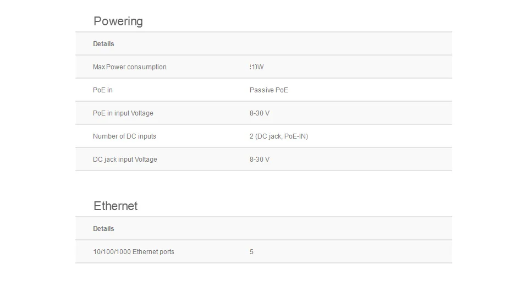Click the 'PoE-IN' text inside the parentheses
Image resolution: width=528 pixels, height=286 pixels.
point(295,136)
